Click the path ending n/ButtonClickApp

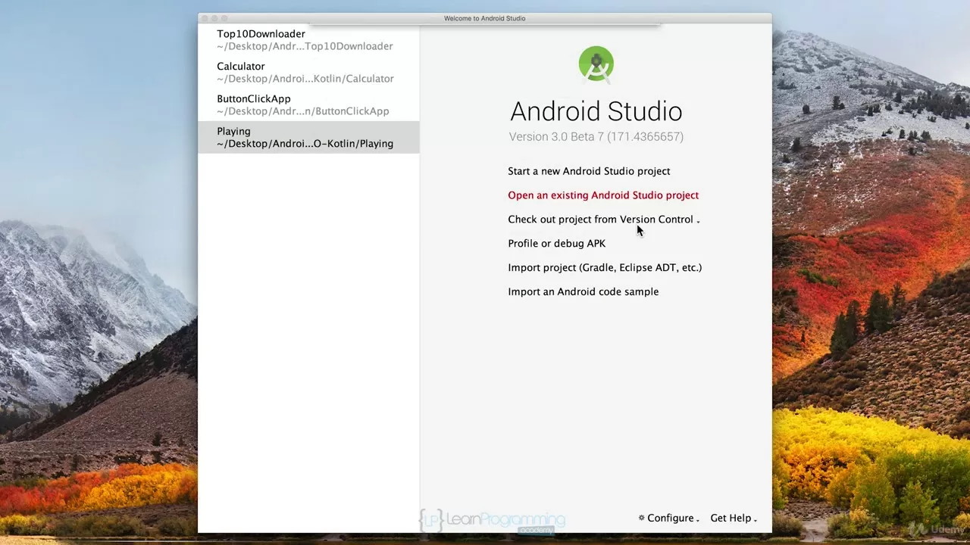tap(303, 111)
